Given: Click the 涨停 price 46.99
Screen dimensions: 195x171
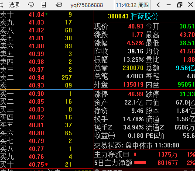Looking at the screenshot, I should click(x=136, y=94).
